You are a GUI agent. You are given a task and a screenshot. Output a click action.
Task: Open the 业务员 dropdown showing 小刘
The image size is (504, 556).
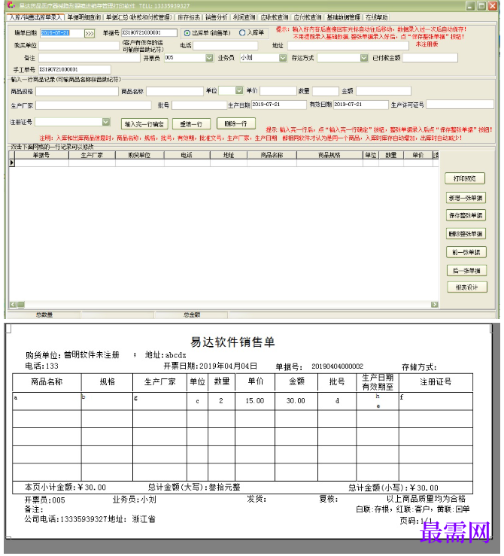point(283,58)
